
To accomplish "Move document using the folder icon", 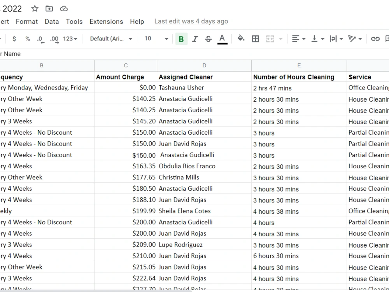I will [x=49, y=9].
